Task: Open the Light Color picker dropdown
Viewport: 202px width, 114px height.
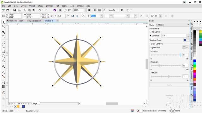Action: [187, 47]
